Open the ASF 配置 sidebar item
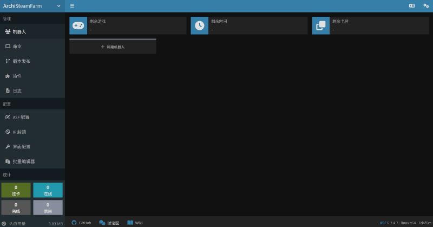Viewport: 433px width, 227px height. coord(32,117)
